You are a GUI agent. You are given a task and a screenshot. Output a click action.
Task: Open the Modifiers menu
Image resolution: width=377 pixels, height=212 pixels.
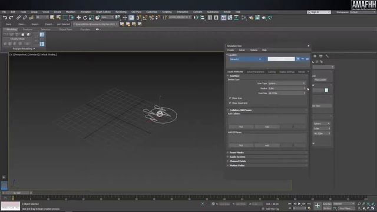click(71, 12)
